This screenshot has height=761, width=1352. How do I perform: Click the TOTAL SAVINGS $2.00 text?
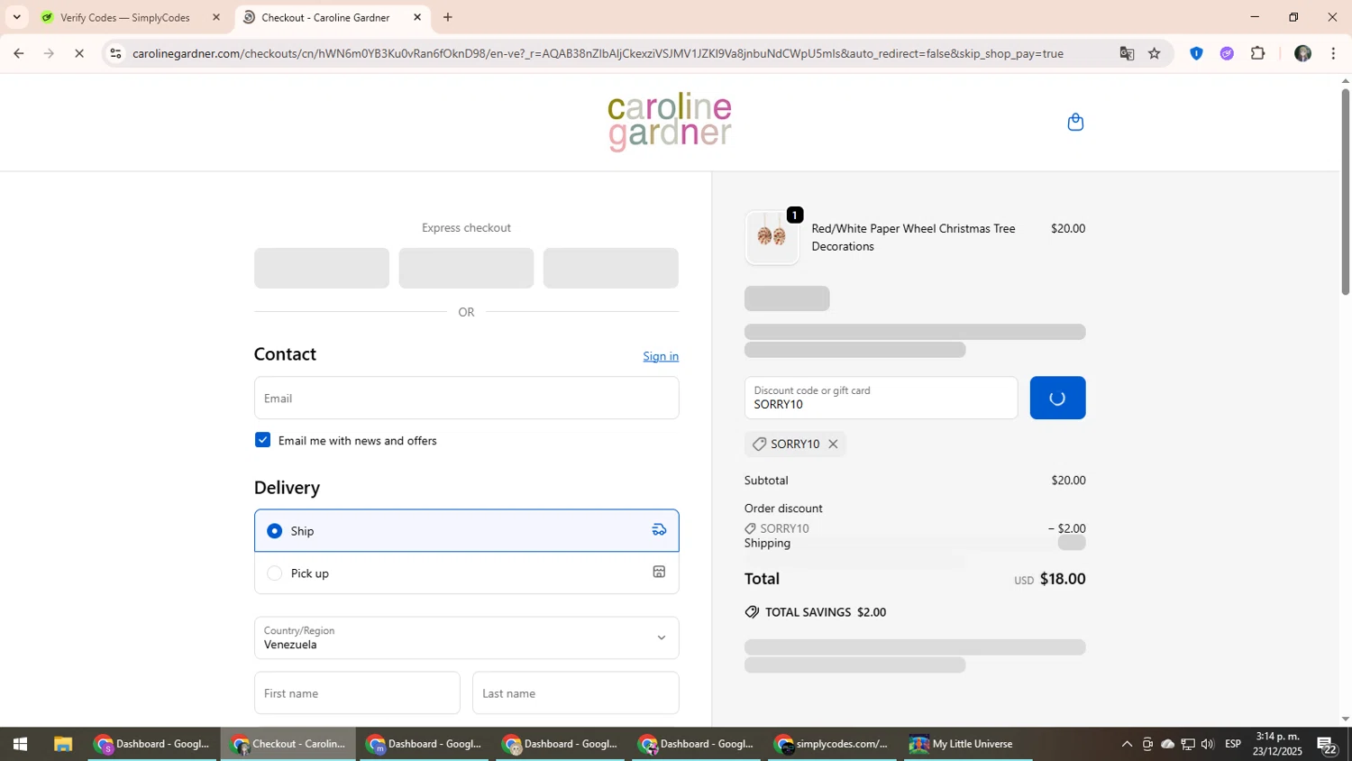826,612
